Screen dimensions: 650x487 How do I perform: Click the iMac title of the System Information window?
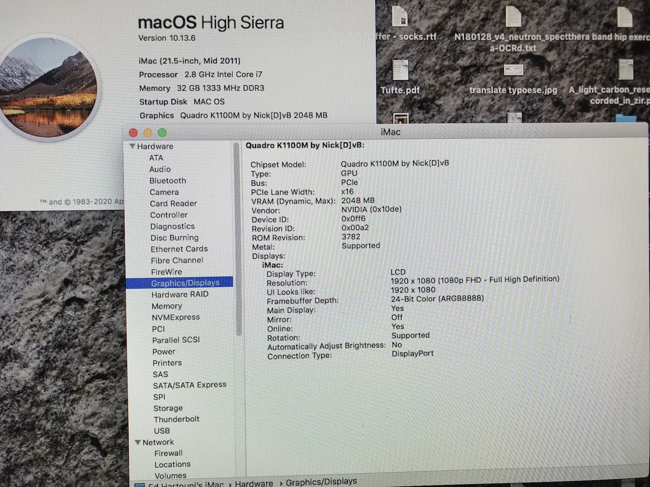pyautogui.click(x=390, y=132)
